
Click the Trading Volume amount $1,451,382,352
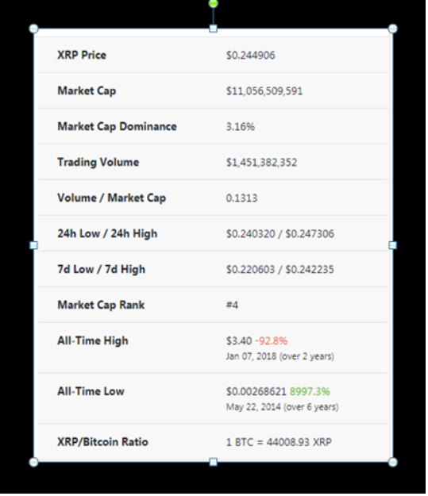[x=261, y=163]
